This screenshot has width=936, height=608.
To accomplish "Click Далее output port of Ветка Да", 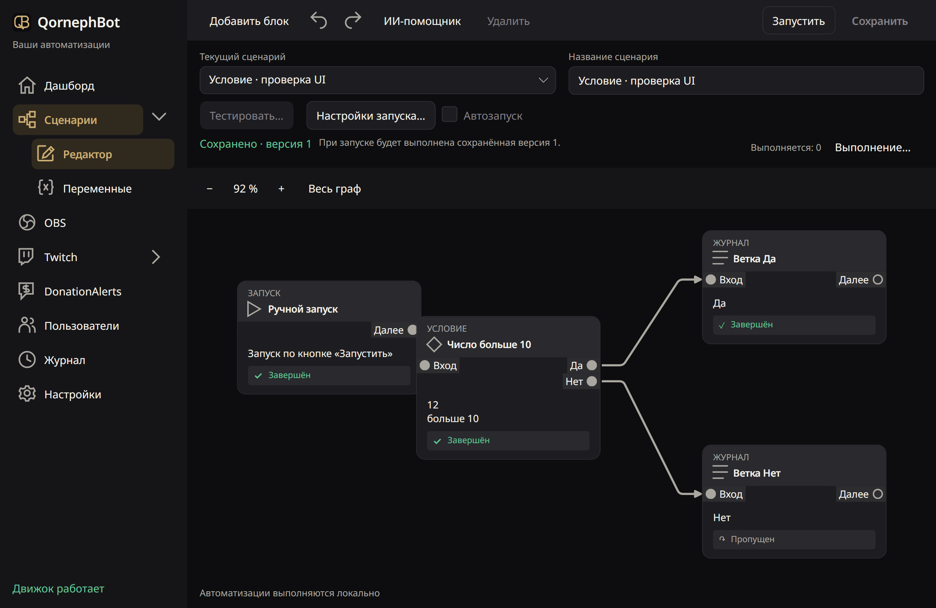I will (878, 279).
